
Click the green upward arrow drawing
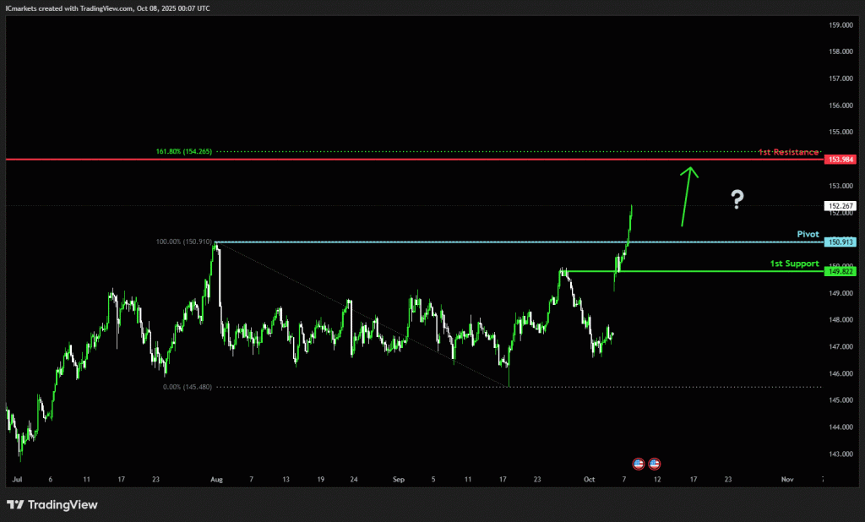pyautogui.click(x=687, y=196)
